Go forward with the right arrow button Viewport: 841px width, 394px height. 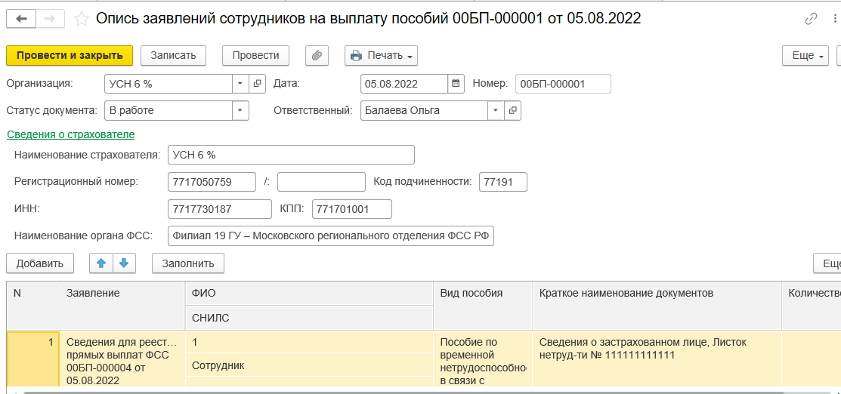[50, 20]
